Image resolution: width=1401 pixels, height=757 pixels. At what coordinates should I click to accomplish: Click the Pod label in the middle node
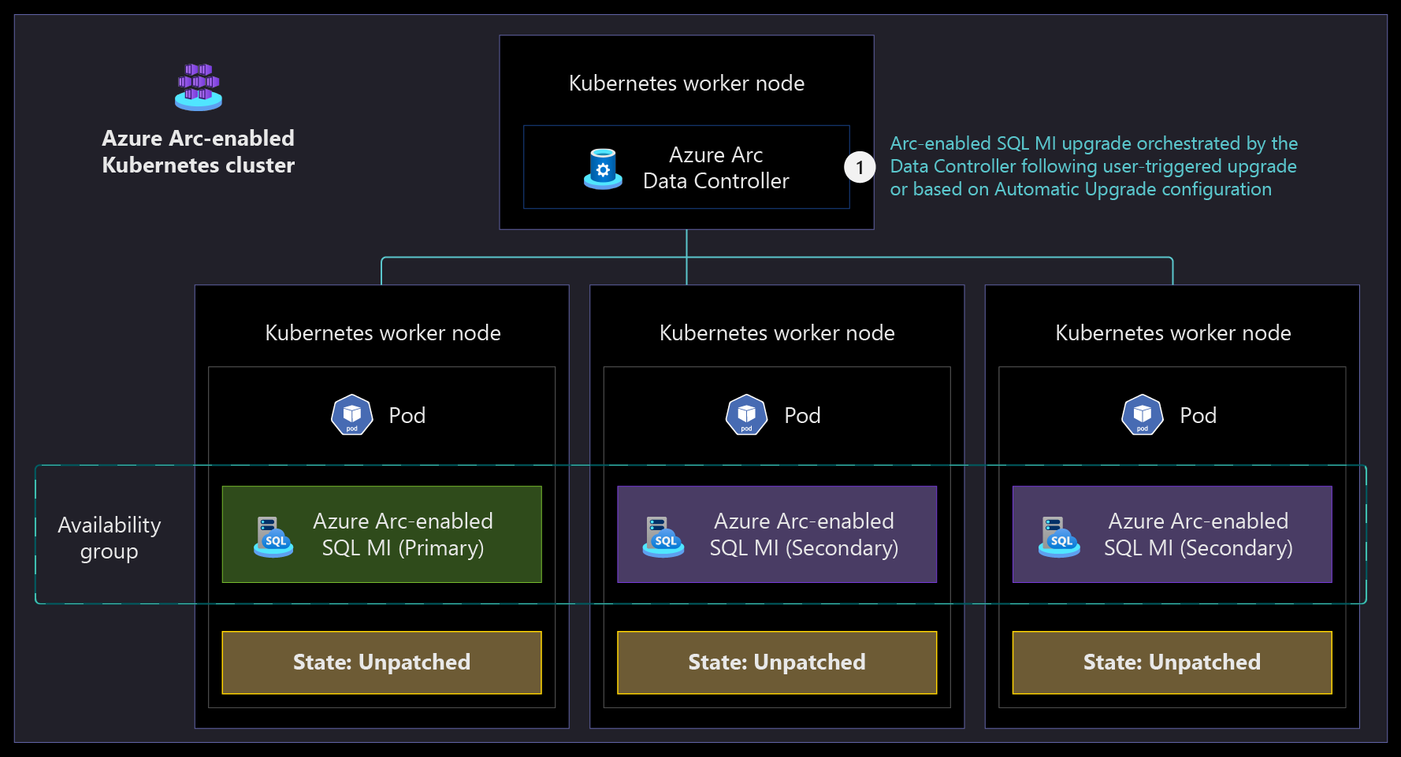[803, 415]
